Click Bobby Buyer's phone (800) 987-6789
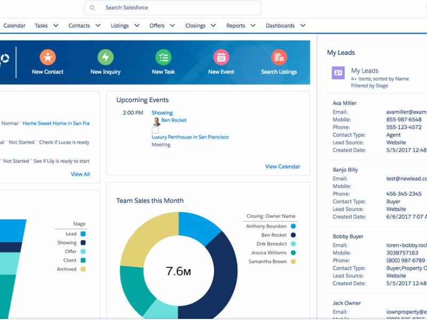The height and width of the screenshot is (320, 427). [x=406, y=260]
